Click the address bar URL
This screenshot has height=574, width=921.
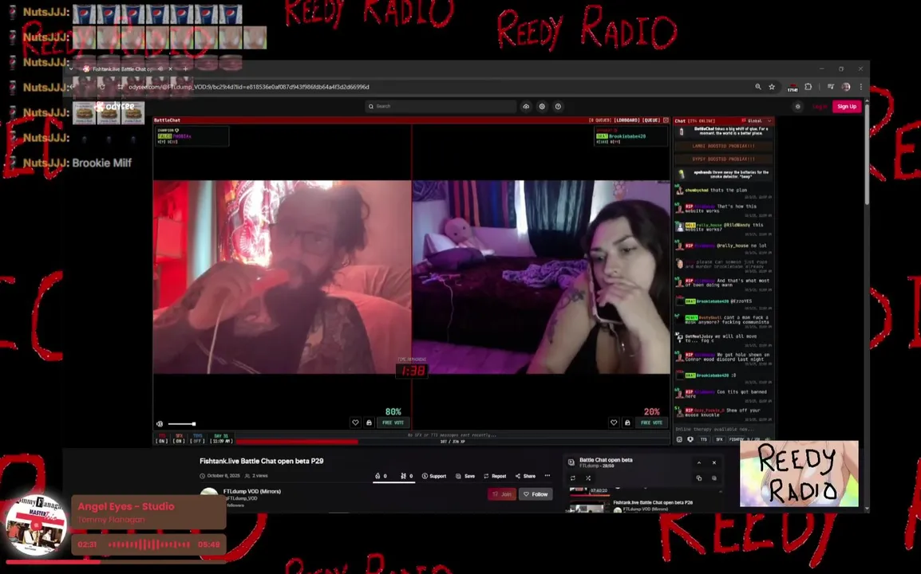click(249, 87)
